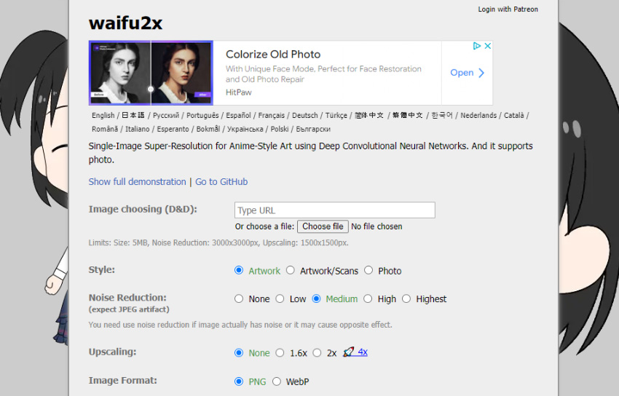Select 2x upscaling
The image size is (619, 396).
[317, 352]
